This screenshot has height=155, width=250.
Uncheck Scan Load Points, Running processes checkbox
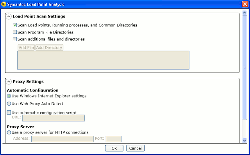coord(15,25)
